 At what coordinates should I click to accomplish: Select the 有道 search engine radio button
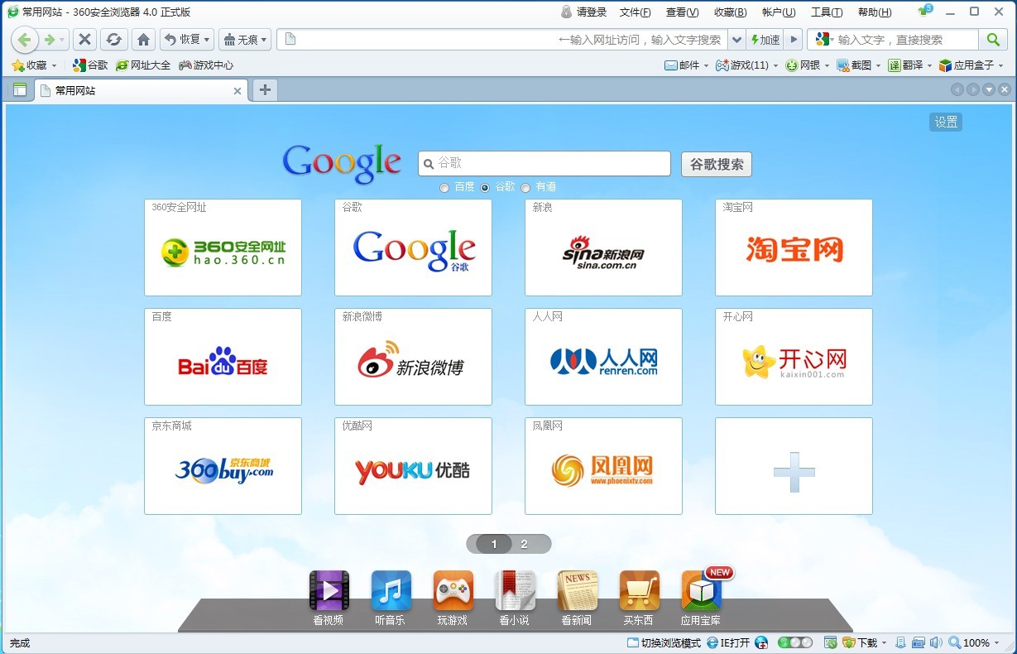[x=525, y=188]
